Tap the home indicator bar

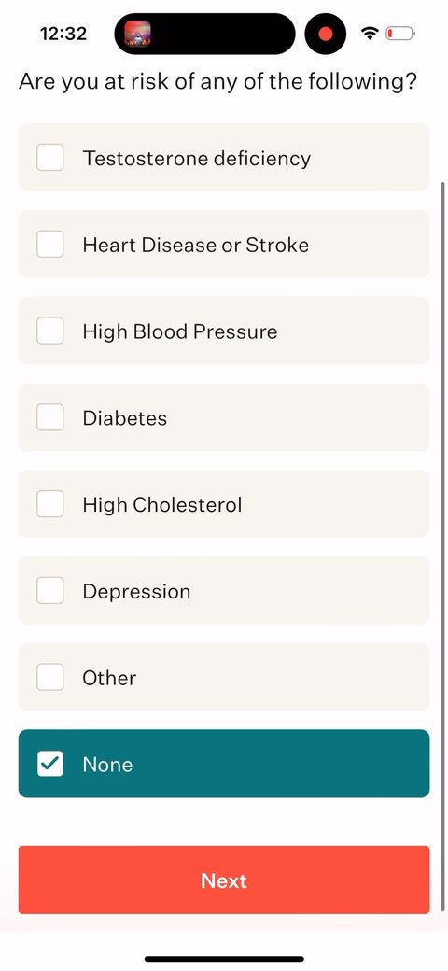point(224,959)
